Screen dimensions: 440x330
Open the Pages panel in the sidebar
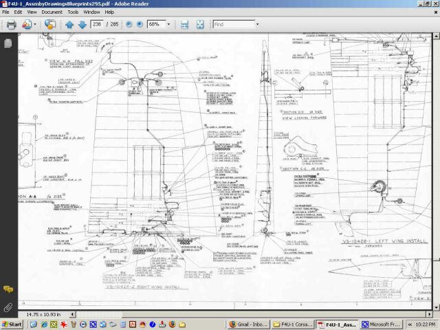[8, 43]
